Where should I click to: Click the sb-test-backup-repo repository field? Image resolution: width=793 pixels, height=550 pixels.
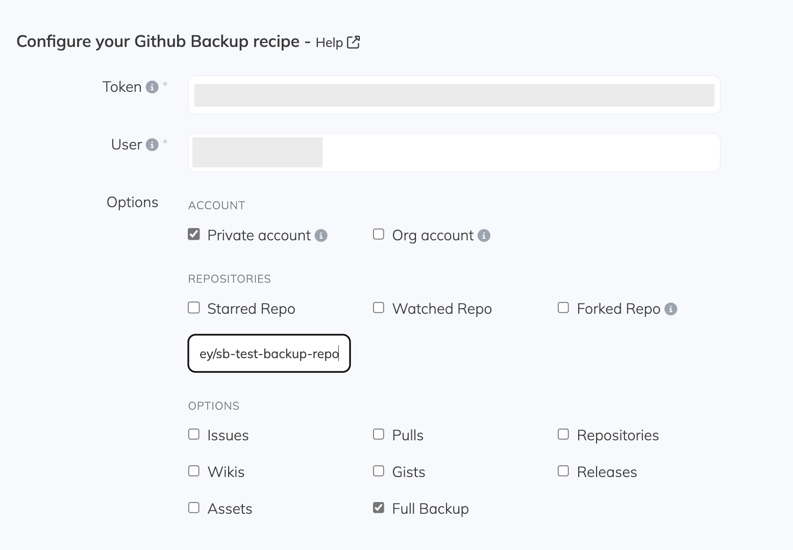[x=269, y=354]
